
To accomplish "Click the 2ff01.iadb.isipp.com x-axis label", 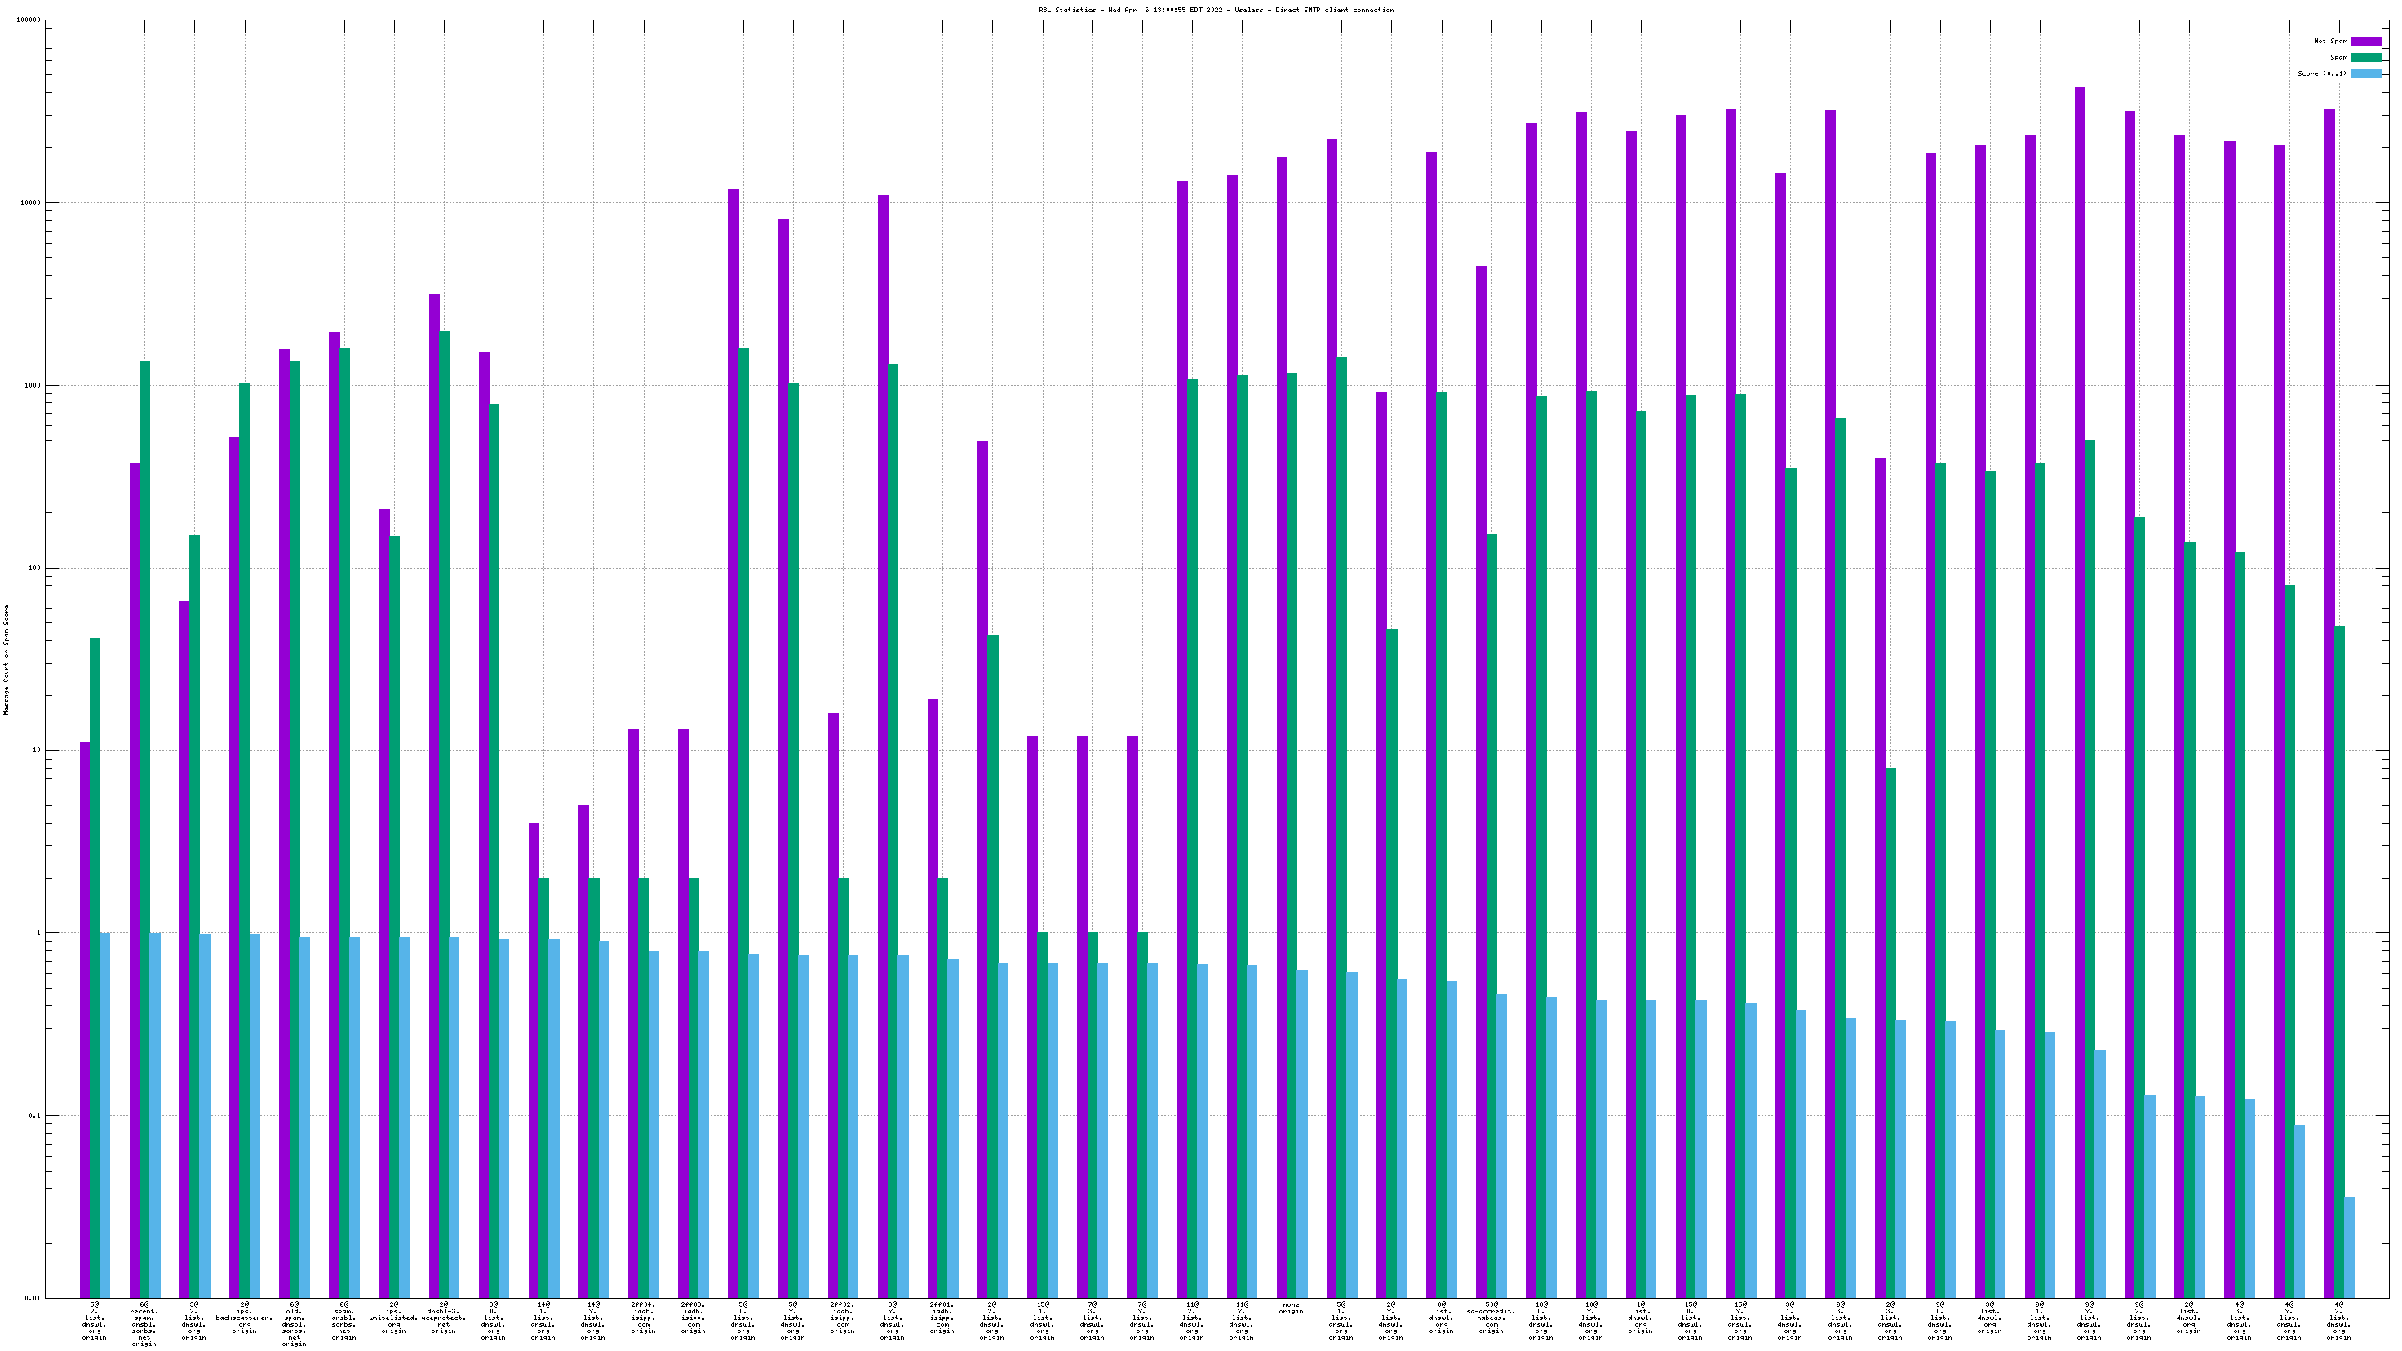I will [x=942, y=1318].
